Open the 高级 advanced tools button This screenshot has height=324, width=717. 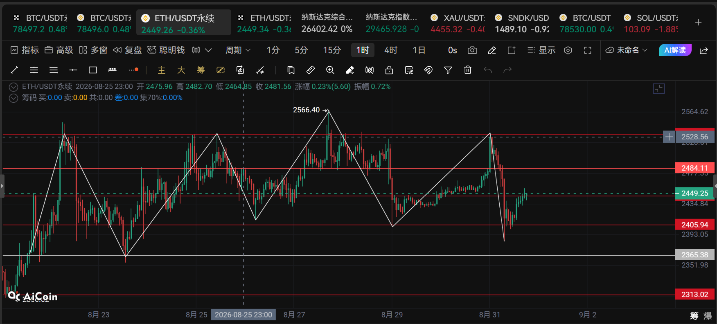coord(59,50)
